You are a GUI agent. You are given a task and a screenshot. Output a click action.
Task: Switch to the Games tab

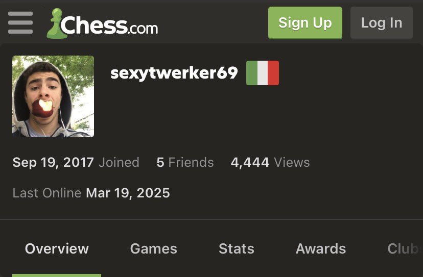[x=153, y=248]
